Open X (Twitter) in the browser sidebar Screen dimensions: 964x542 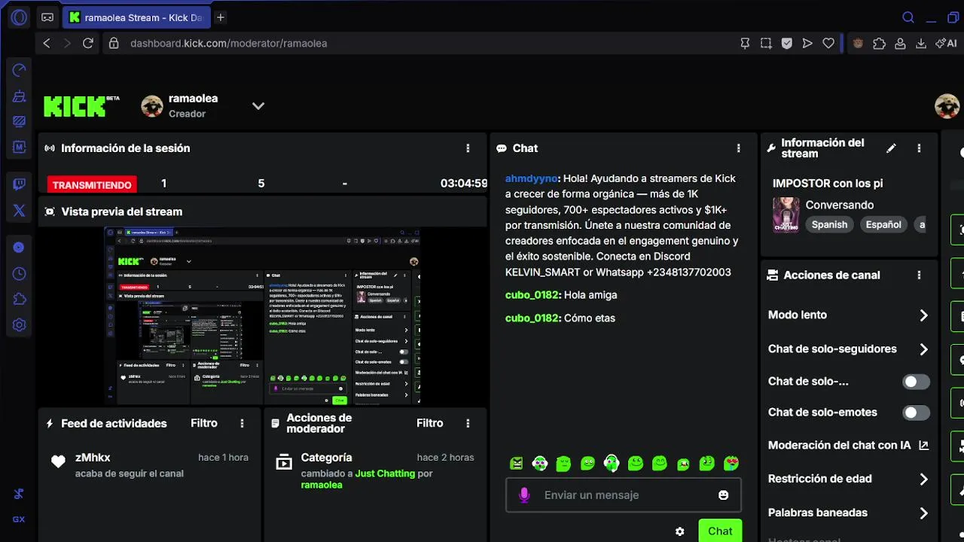point(20,211)
